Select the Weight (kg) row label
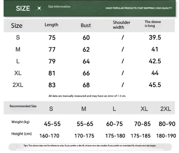The image size is (179, 153). 20,122
